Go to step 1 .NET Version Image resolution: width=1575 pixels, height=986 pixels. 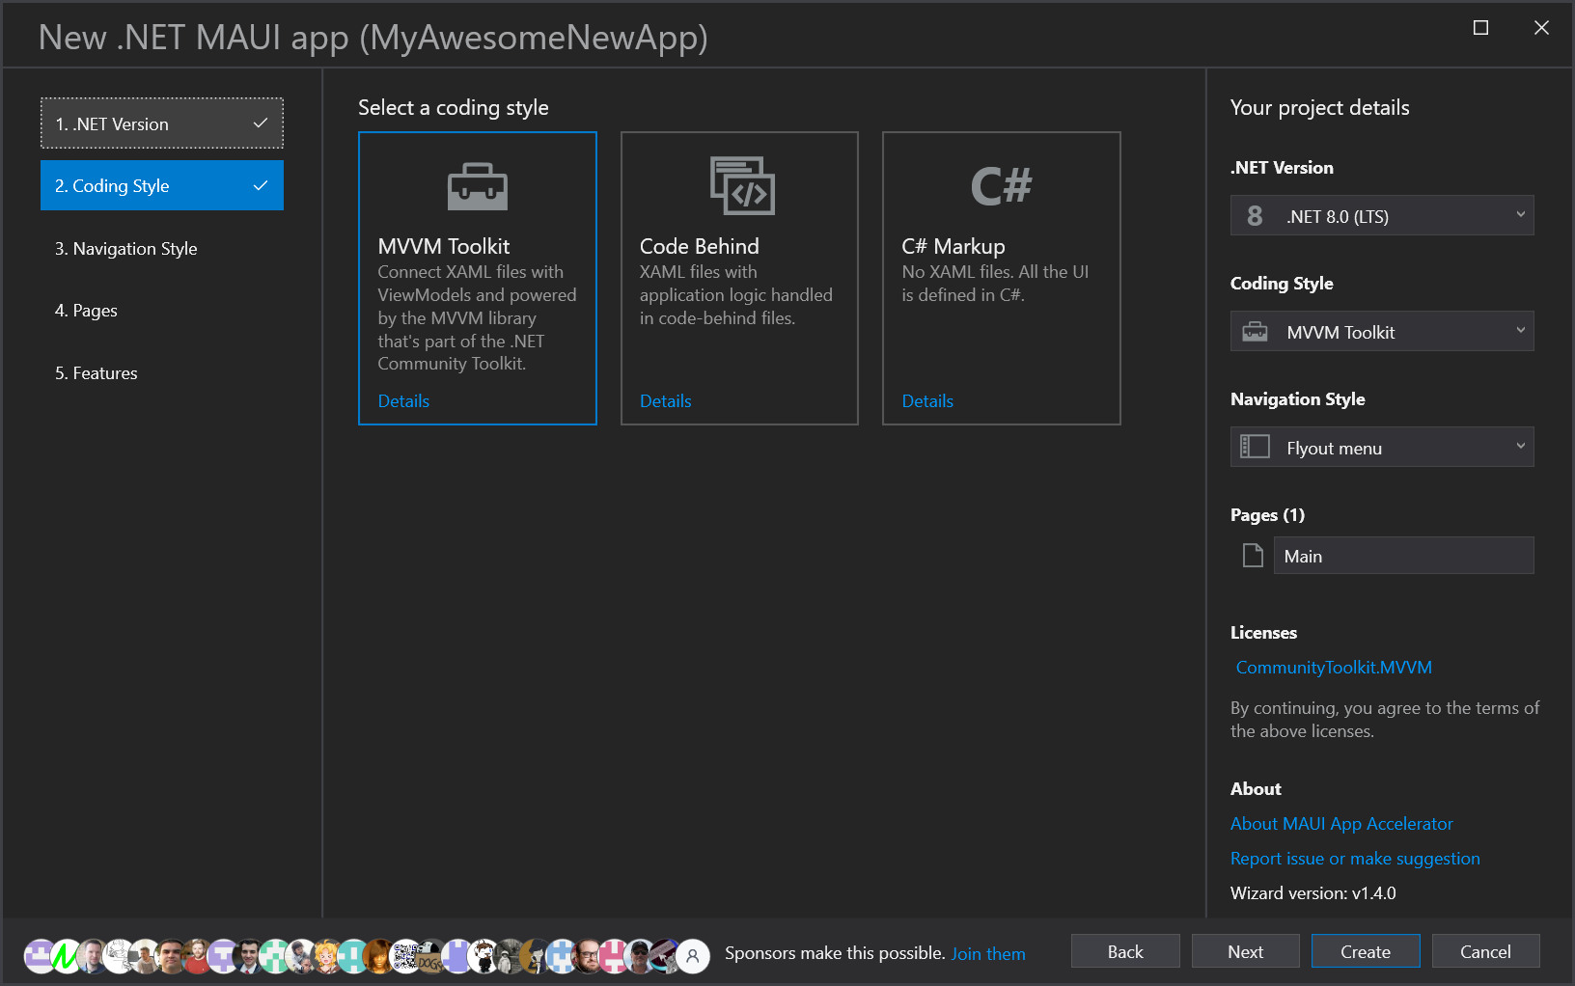(x=162, y=123)
